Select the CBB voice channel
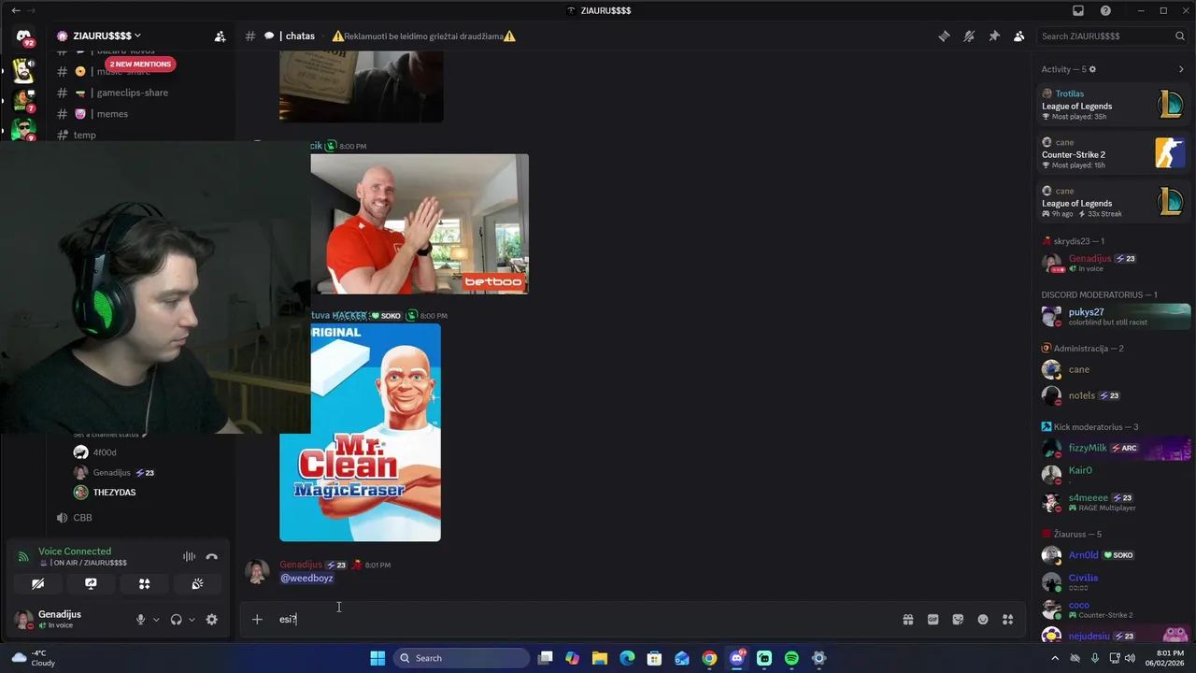 [x=82, y=518]
